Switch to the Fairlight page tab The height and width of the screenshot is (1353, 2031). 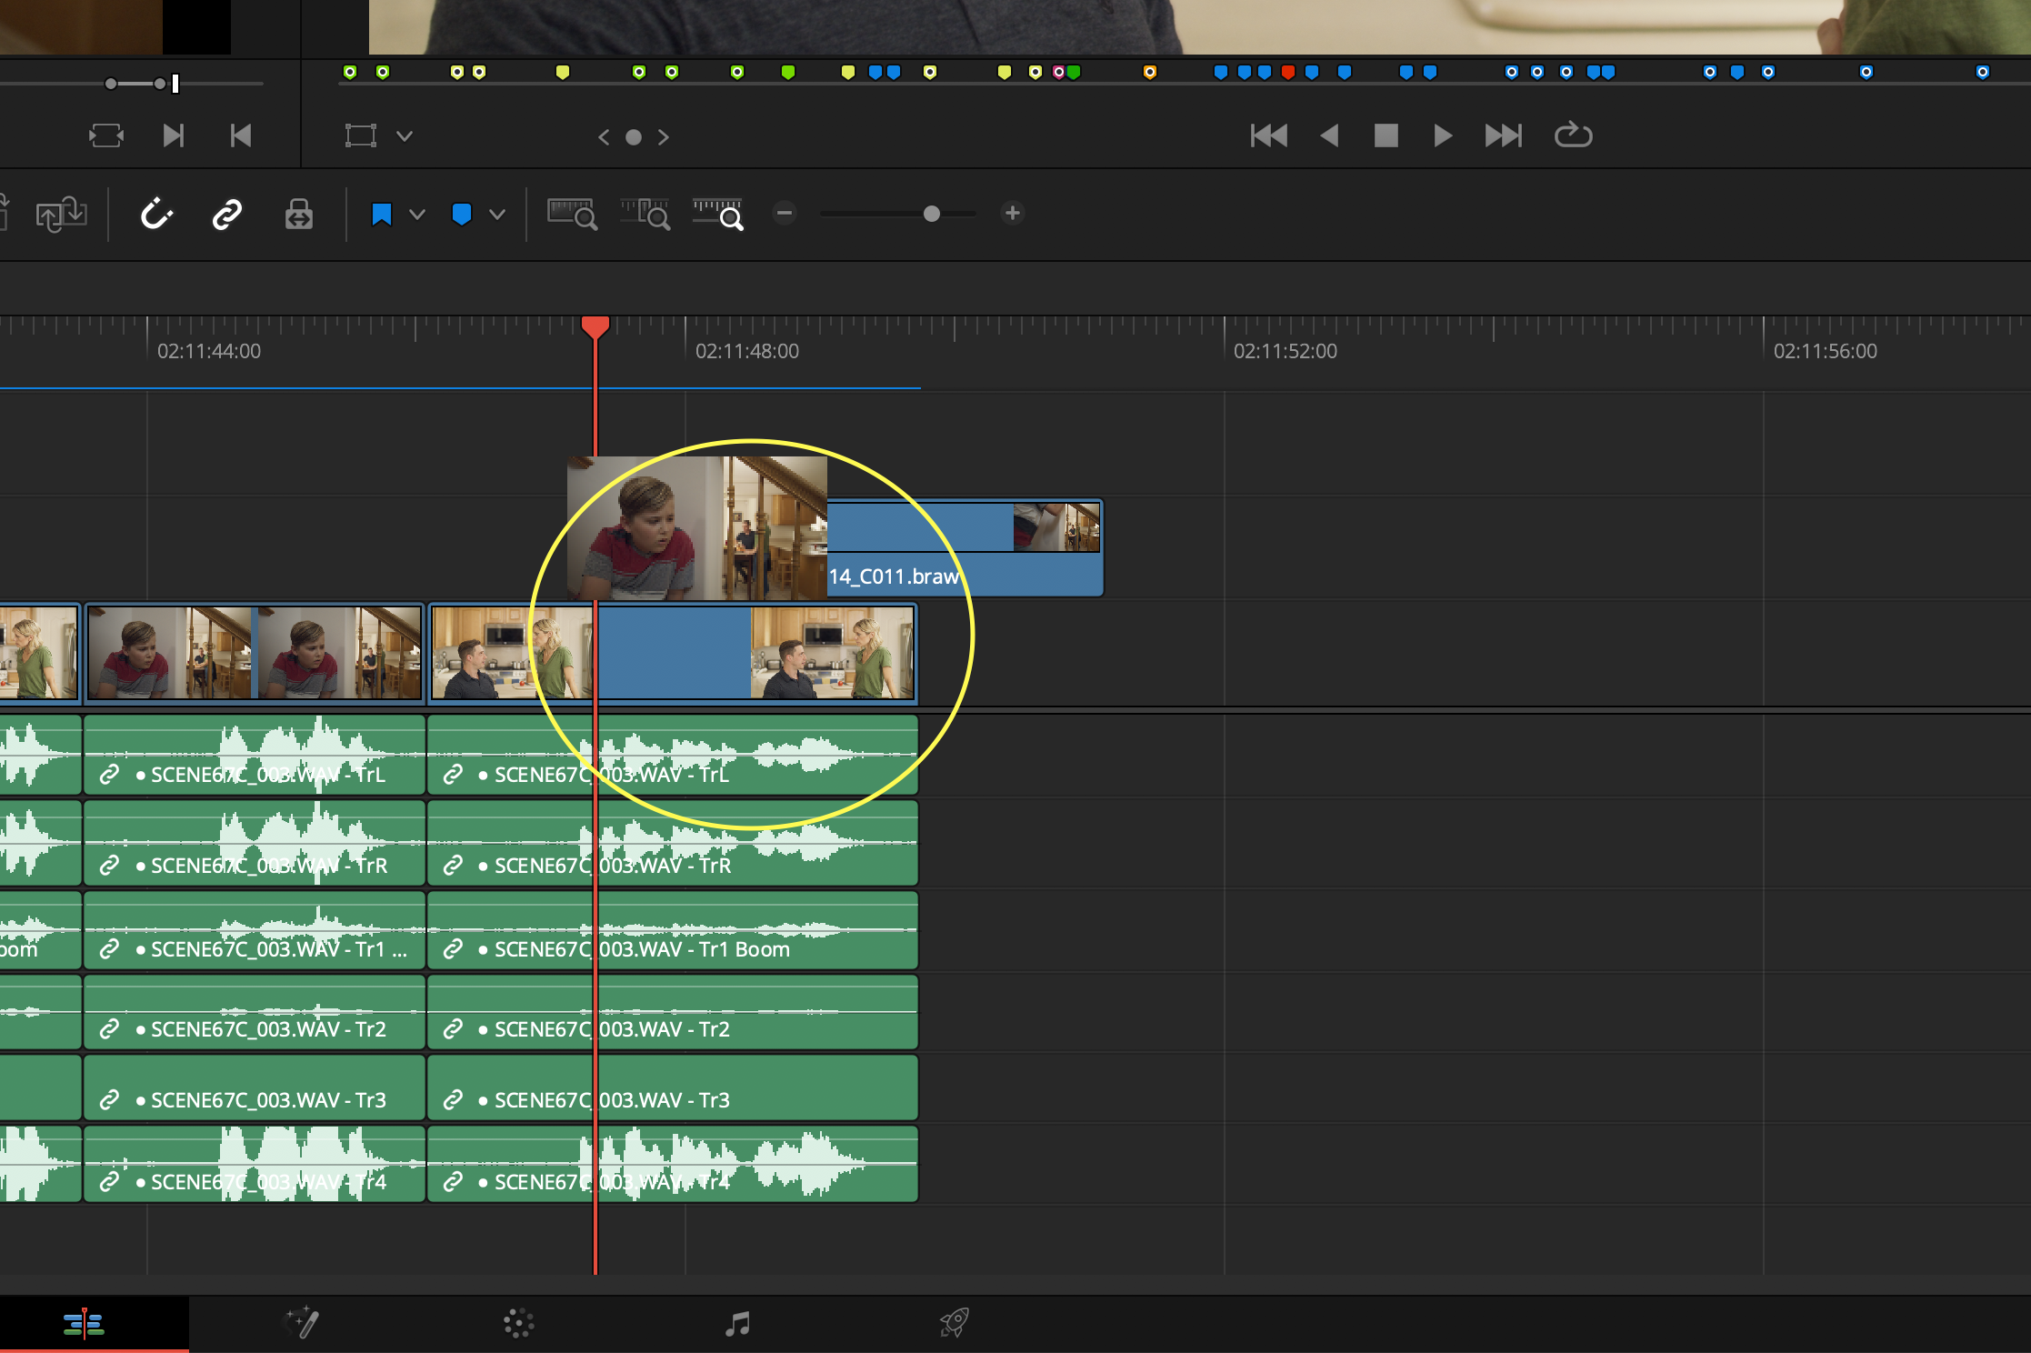point(737,1323)
